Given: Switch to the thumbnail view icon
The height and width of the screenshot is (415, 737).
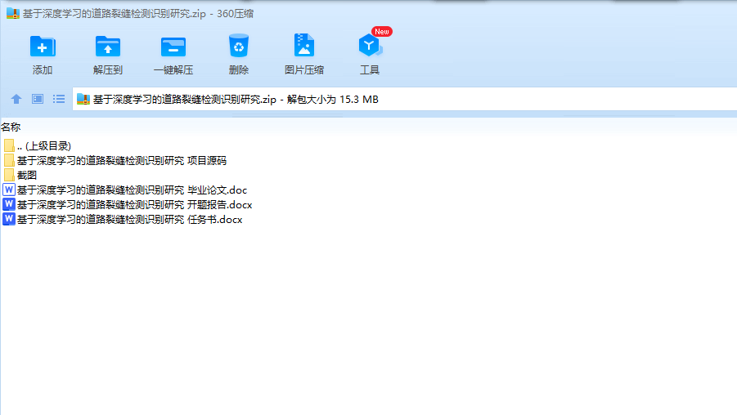Looking at the screenshot, I should pos(38,99).
